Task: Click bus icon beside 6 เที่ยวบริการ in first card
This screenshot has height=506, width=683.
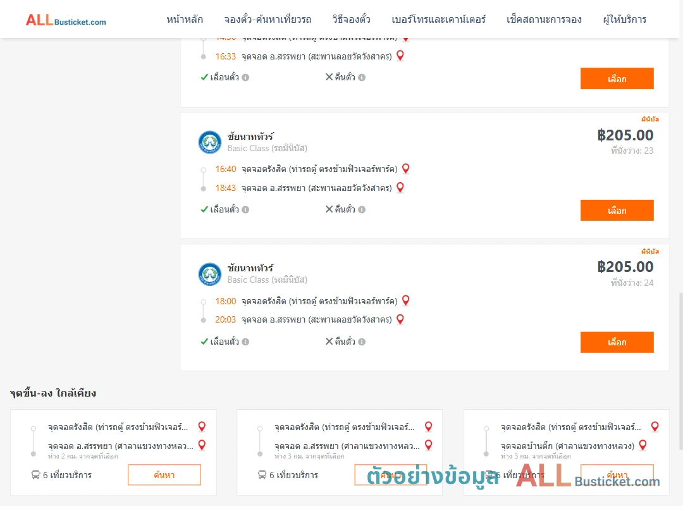Action: 35,474
